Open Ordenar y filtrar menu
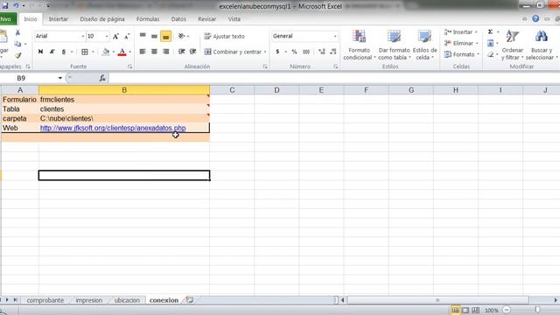The width and height of the screenshot is (560, 315). point(513,45)
